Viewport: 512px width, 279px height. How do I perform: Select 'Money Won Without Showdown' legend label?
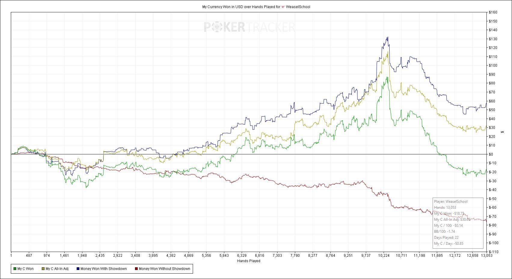point(164,269)
